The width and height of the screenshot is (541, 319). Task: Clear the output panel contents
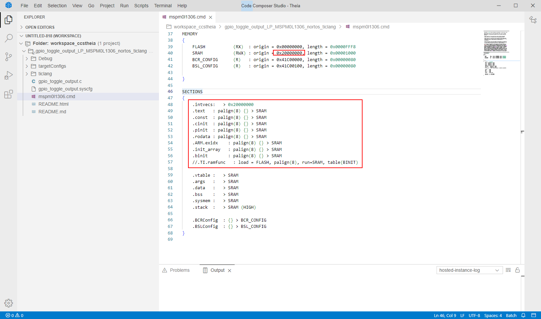coord(508,270)
